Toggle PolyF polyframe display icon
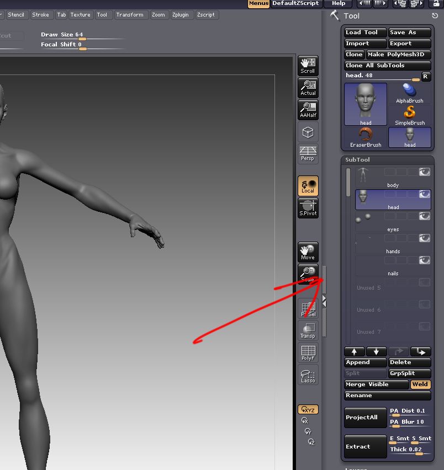 [308, 352]
